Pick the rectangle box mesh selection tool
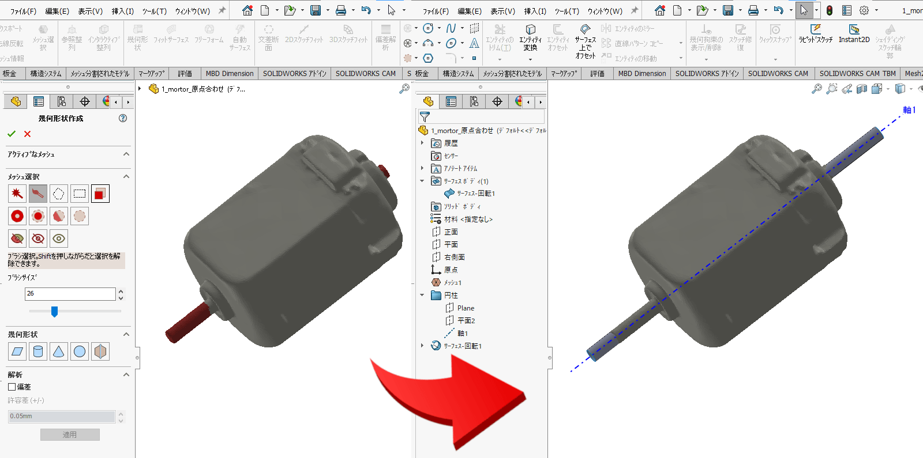The height and width of the screenshot is (458, 923). coord(80,194)
